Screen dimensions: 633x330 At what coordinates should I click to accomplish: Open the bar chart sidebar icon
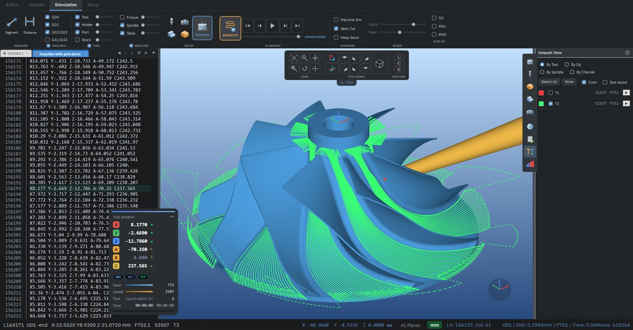[x=530, y=164]
